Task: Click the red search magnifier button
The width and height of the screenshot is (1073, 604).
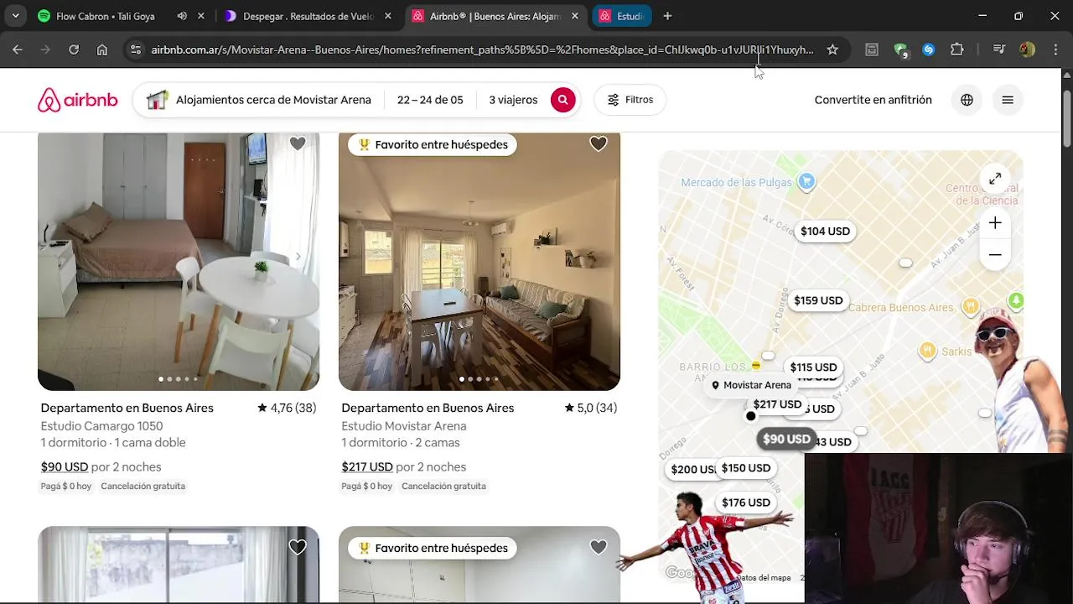Action: pyautogui.click(x=563, y=100)
